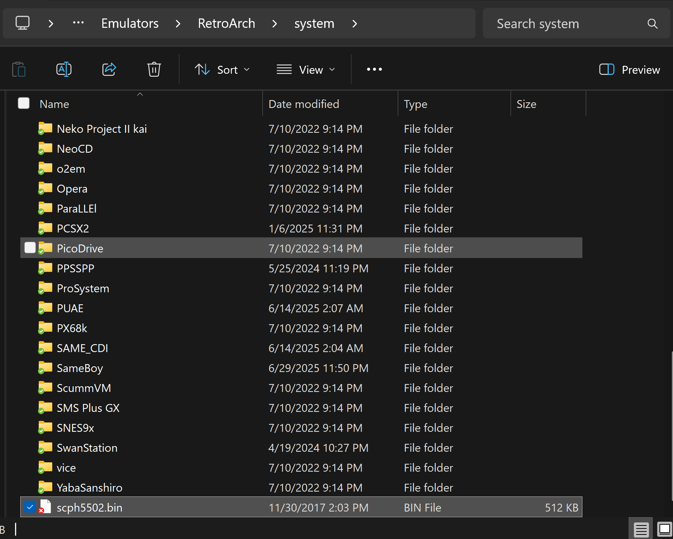673x539 pixels.
Task: Click the BIN File type cell
Action: tap(423, 507)
